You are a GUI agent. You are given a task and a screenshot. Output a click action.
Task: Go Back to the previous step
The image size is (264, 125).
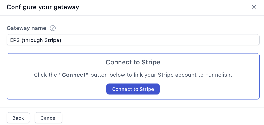tap(18, 118)
